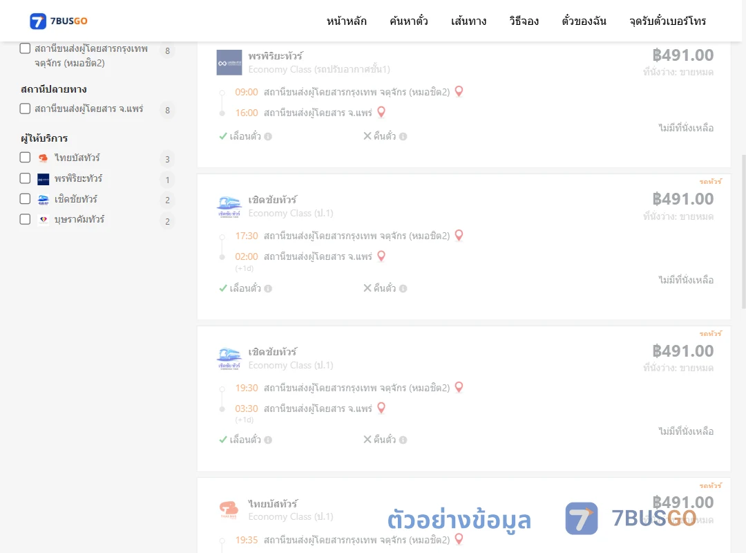Open map pin for 09:00 departure station
This screenshot has width=746, height=553.
tap(459, 91)
